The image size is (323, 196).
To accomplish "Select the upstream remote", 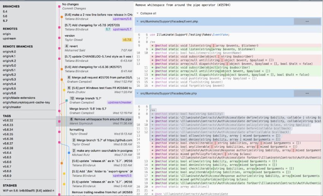I will tap(9, 38).
